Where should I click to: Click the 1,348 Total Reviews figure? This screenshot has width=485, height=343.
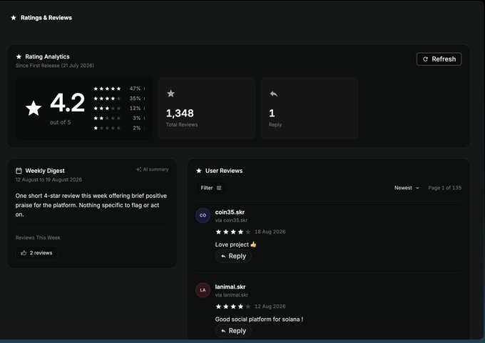(x=180, y=113)
